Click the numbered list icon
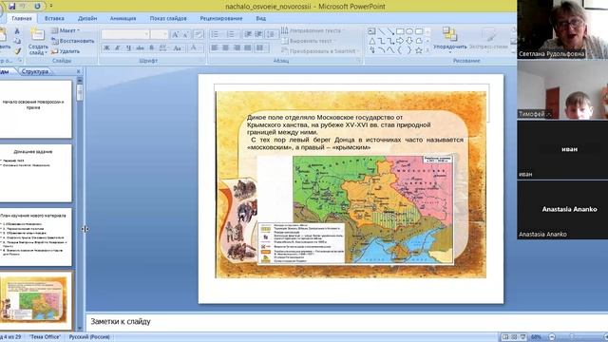 tap(231, 34)
